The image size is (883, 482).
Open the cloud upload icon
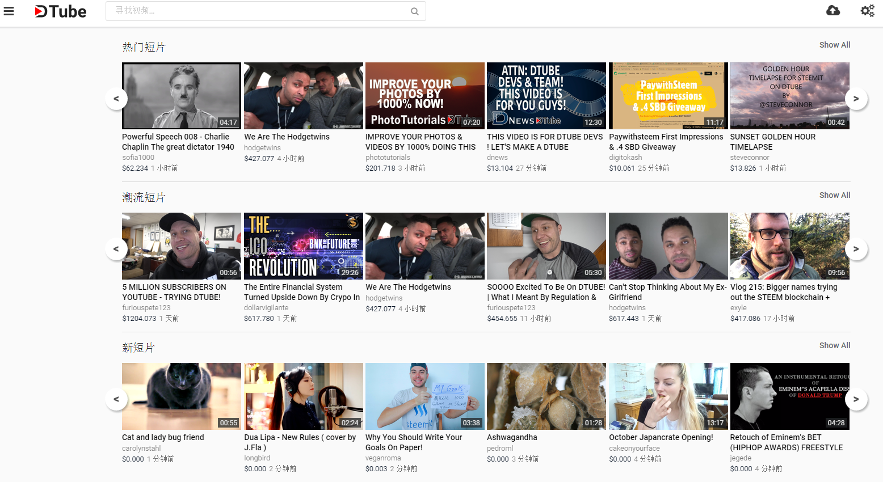[833, 10]
